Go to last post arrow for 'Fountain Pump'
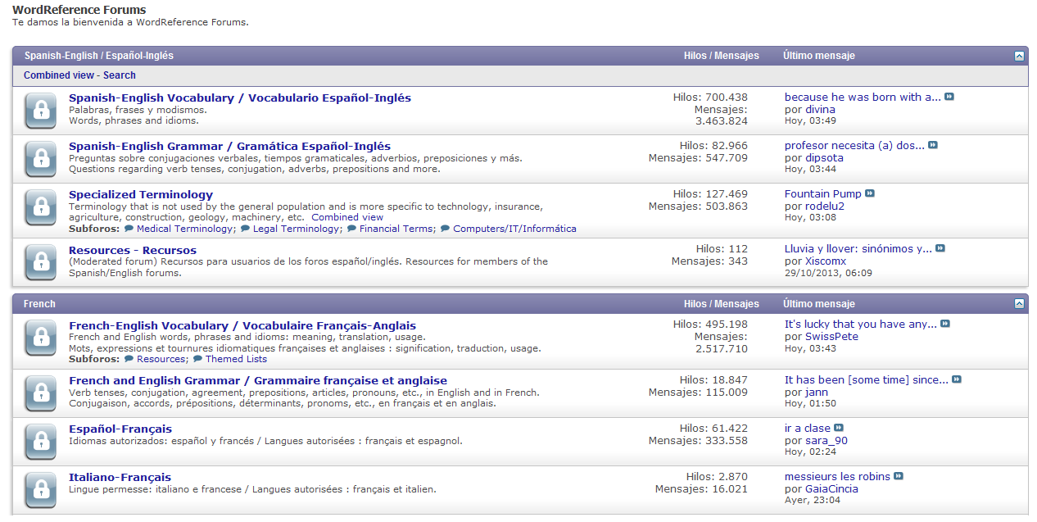Screen dimensions: 1037x522 coord(870,193)
